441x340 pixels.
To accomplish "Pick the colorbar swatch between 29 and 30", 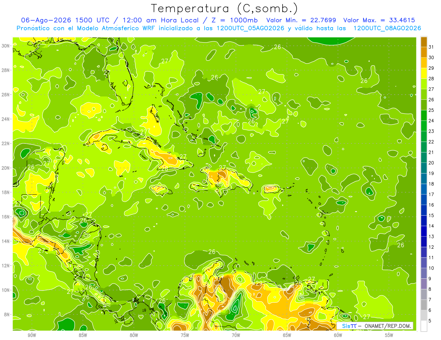I will 424,63.
